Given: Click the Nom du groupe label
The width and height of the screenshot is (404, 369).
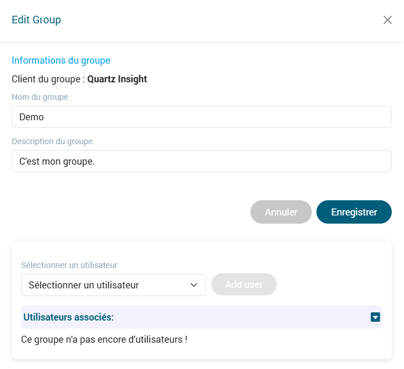Looking at the screenshot, I should point(40,97).
